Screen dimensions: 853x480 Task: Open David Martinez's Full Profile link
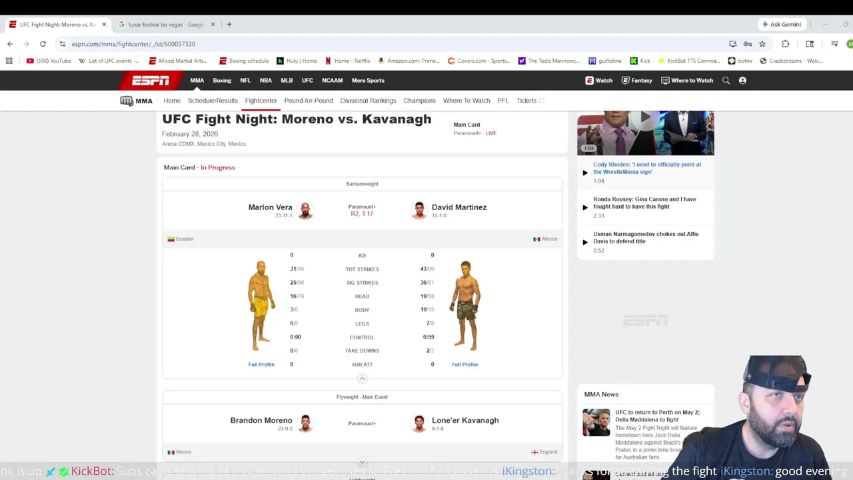click(464, 365)
